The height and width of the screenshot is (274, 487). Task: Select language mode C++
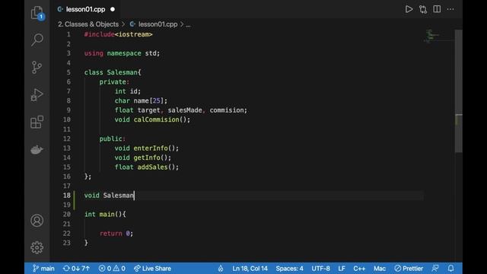tap(359, 269)
